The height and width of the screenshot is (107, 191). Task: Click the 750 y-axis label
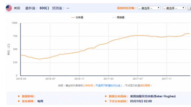pos(15,36)
